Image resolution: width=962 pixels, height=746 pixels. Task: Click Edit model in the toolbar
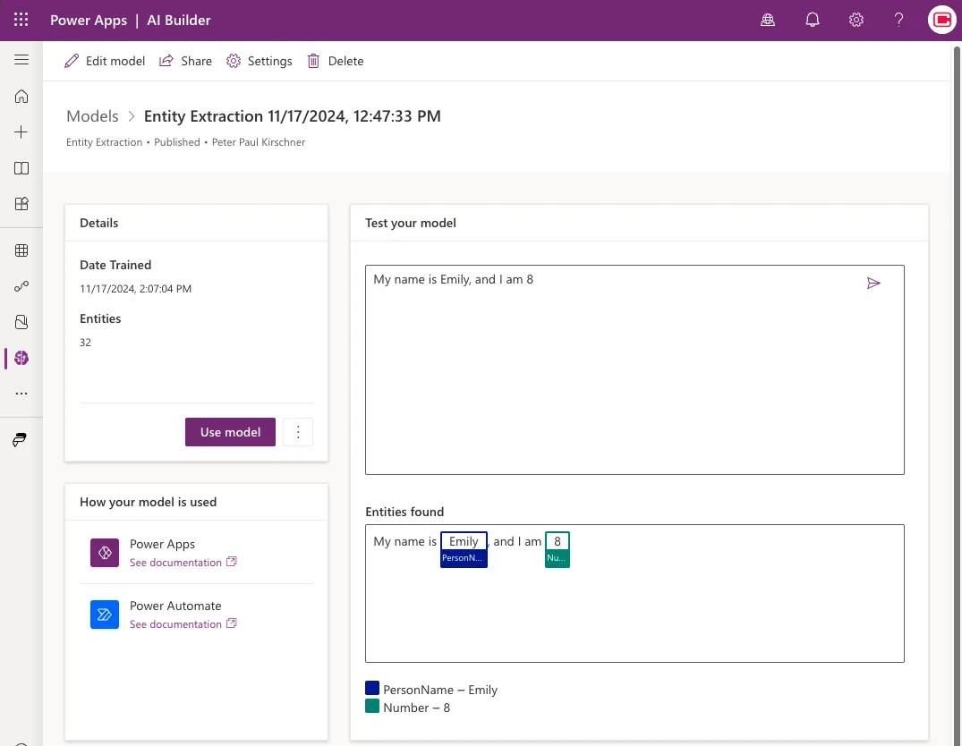[x=105, y=61]
